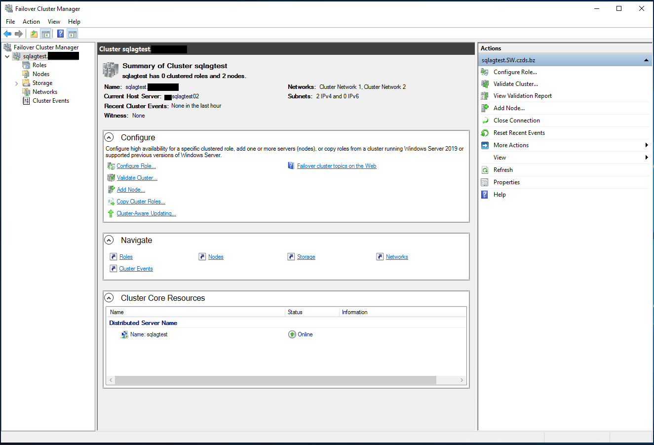Click the Back arrow in the toolbar
The image size is (654, 445).
tap(7, 34)
